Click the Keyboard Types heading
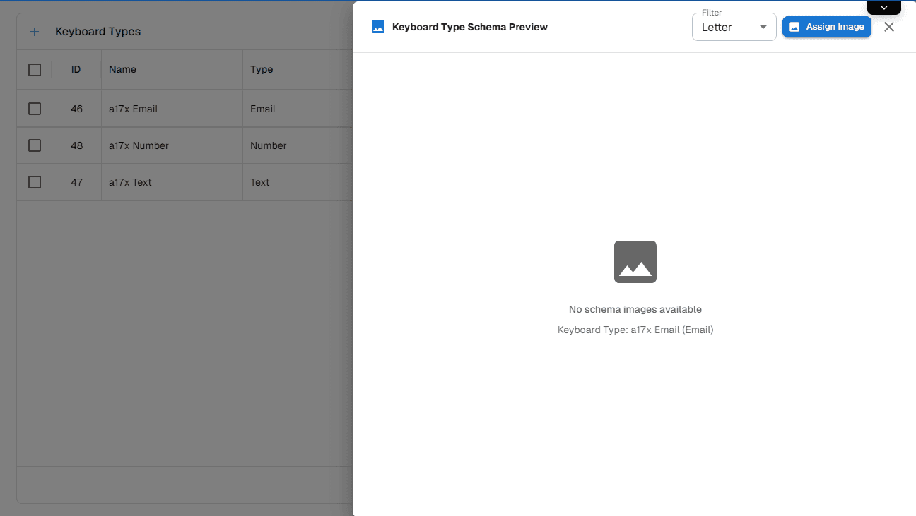Screen dimensions: 916x516 click(98, 32)
